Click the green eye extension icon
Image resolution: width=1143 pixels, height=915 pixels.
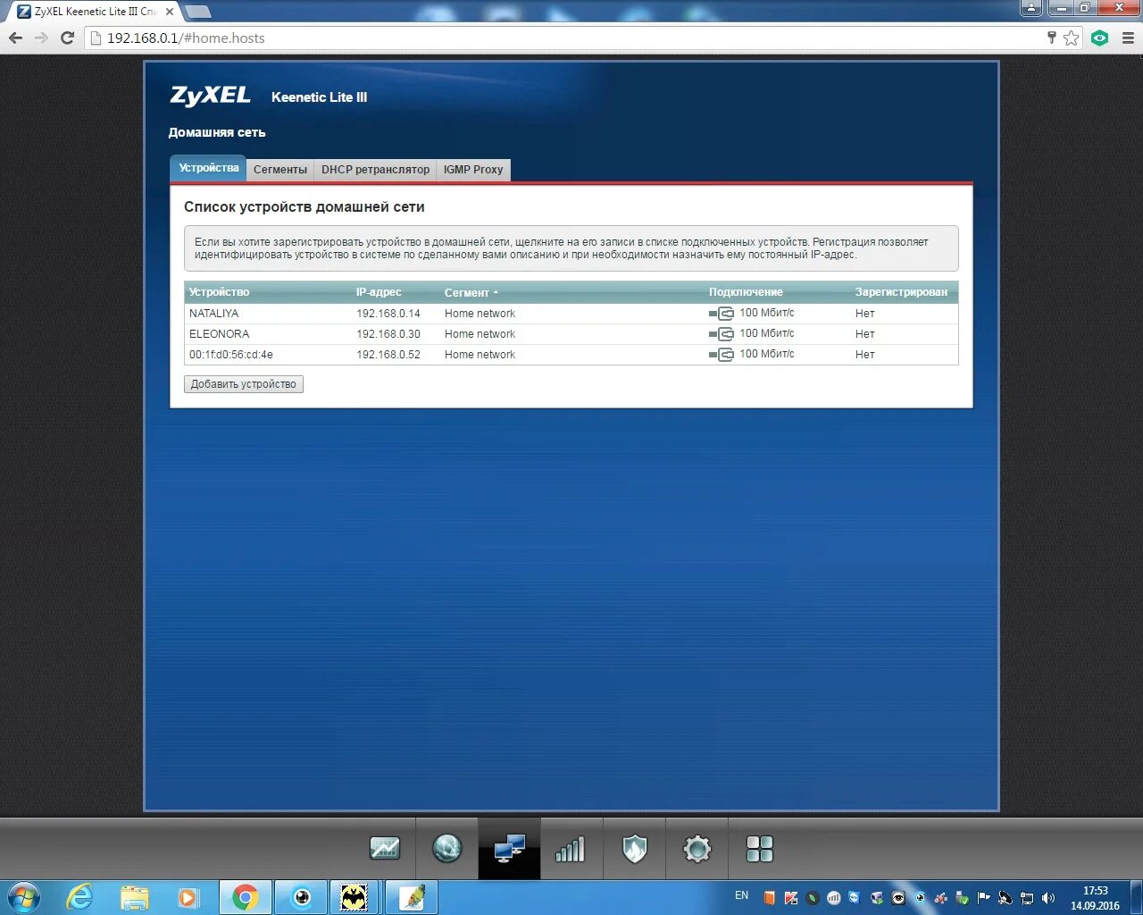tap(1100, 38)
